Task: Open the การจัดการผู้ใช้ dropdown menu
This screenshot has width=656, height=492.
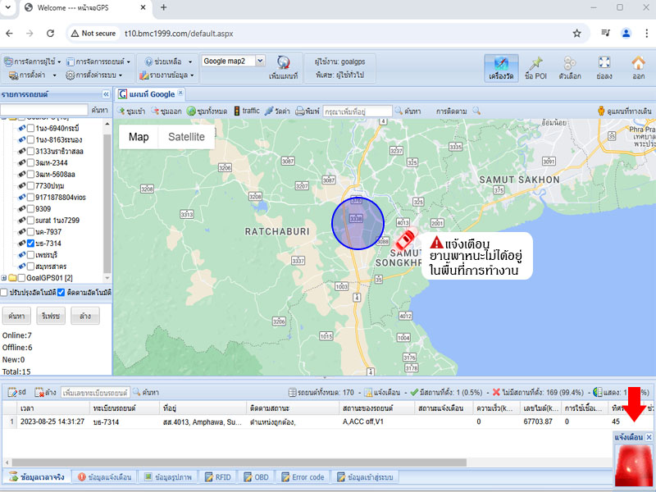Action: tap(33, 61)
